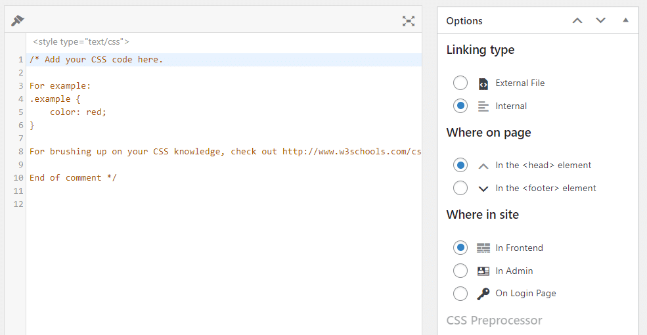647x335 pixels.
Task: Collapse the Options panel with triangle toggle
Action: [x=625, y=21]
